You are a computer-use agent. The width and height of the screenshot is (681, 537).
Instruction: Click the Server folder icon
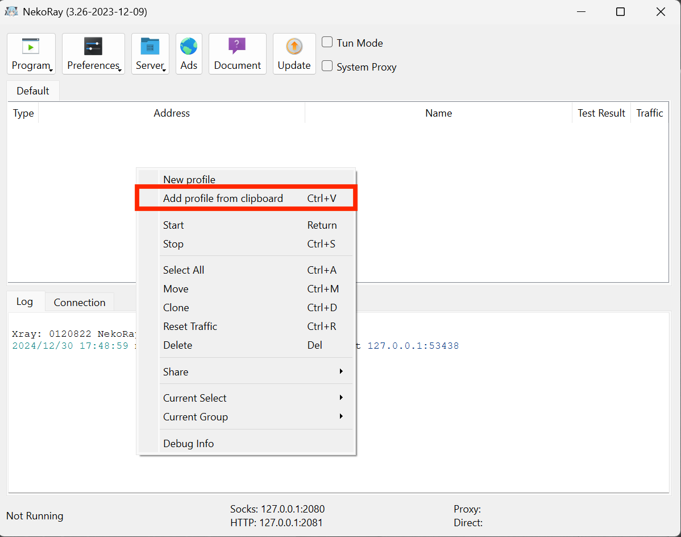coord(150,47)
